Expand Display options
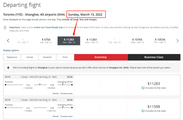Image resolution: width=183 pixels, height=120 pixels. [11, 50]
